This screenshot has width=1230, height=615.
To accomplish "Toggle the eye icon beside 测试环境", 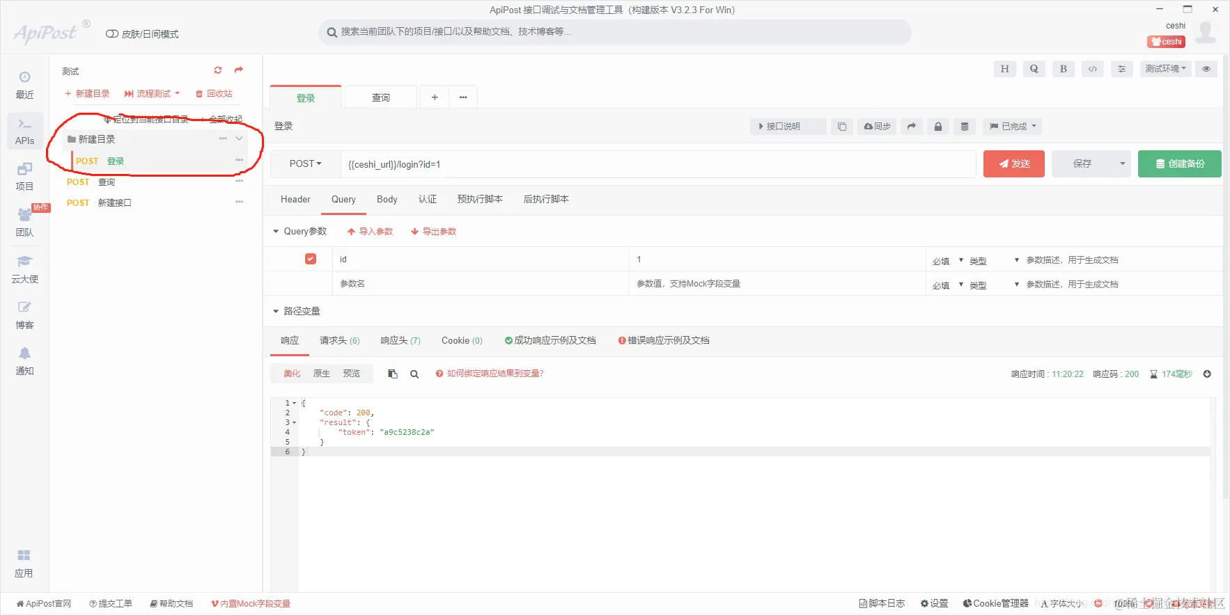I will pos(1206,69).
